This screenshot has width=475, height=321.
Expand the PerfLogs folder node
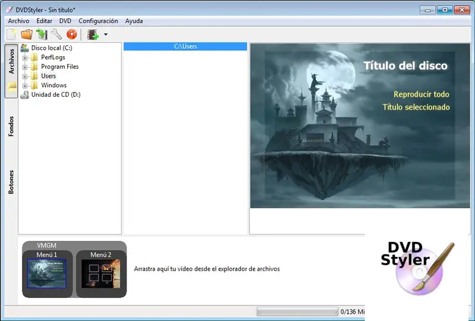coord(25,58)
